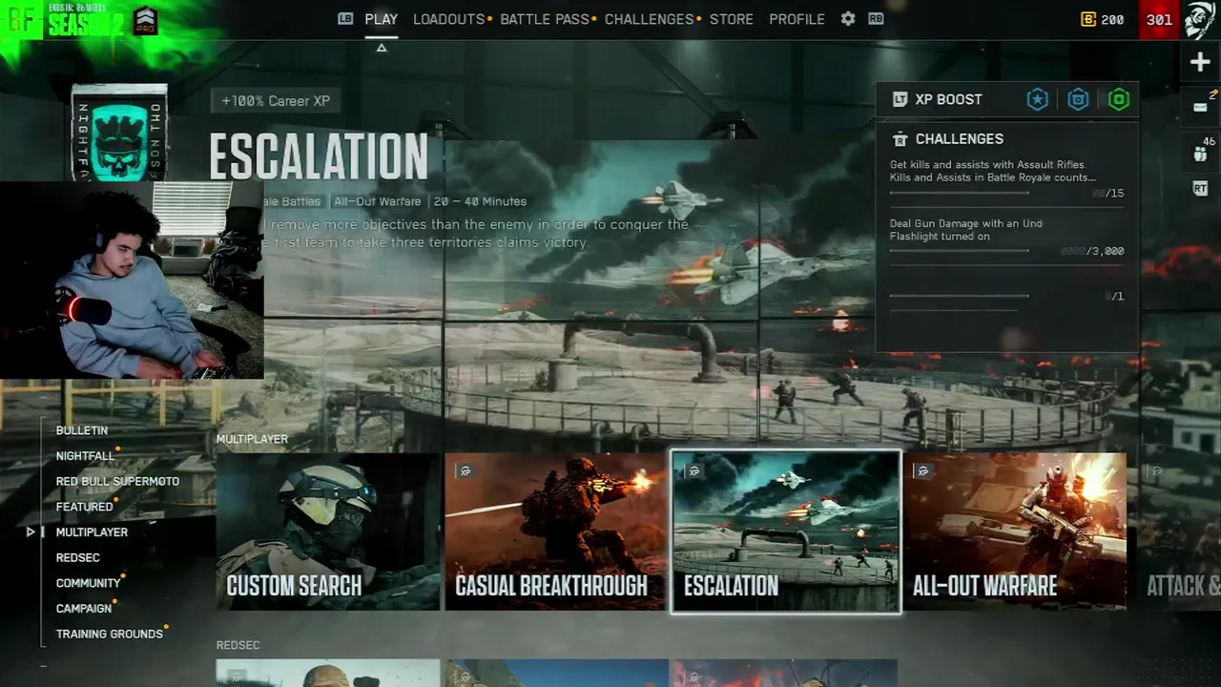This screenshot has width=1221, height=687.
Task: Click the All-Out Warfare tag under title
Action: point(378,202)
